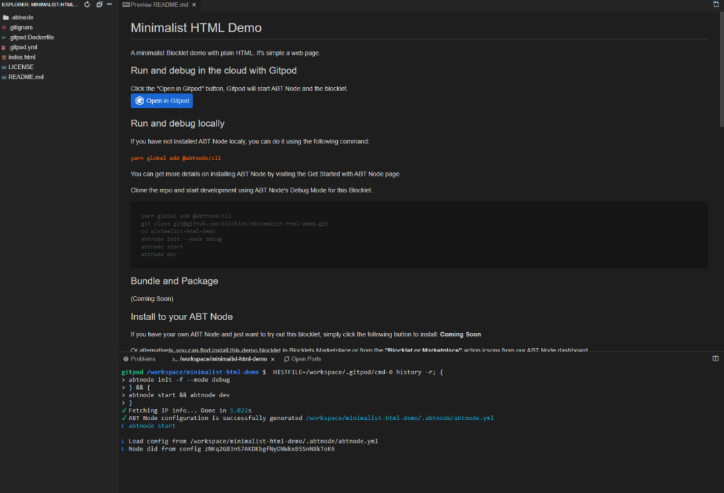Click the preview icon on README tab
This screenshot has width=724, height=493.
click(x=125, y=5)
